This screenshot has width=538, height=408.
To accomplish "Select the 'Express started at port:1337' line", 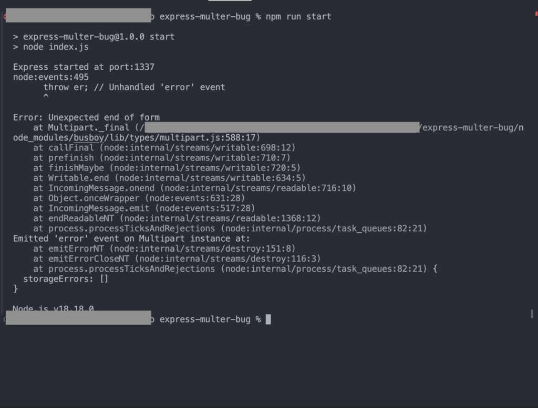I will pyautogui.click(x=84, y=67).
